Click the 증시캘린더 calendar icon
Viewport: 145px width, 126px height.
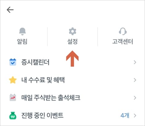pos(13,62)
